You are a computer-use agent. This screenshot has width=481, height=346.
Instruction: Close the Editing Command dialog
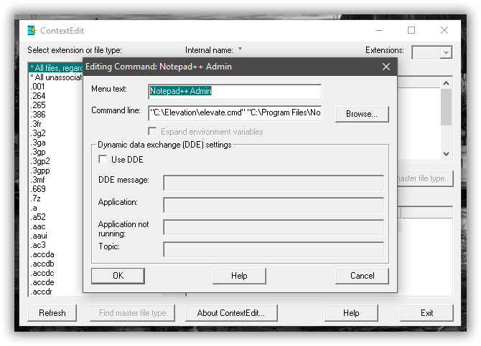(x=386, y=67)
